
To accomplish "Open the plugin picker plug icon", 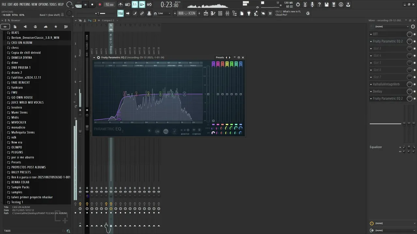I will tap(249, 13).
